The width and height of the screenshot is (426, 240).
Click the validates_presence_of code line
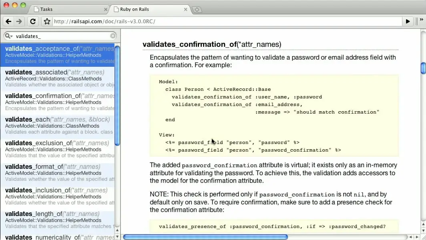(272, 226)
